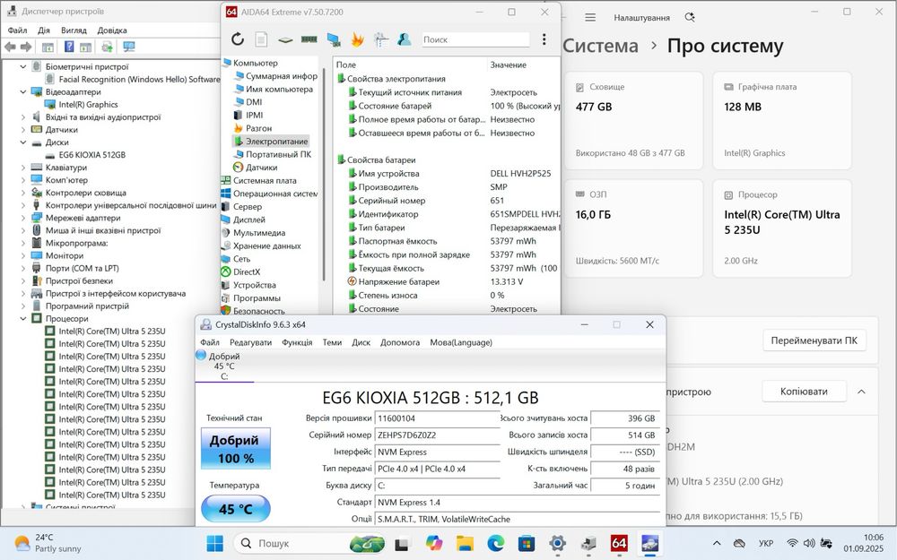
Task: Click the printer-with-green-arrow icon in Device Manager toolbar
Action: click(x=107, y=47)
